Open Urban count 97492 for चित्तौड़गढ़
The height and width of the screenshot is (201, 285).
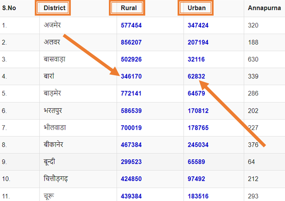click(196, 179)
